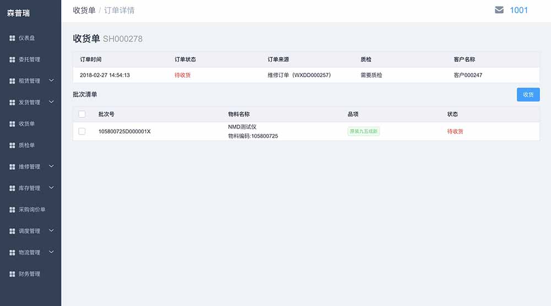551x306 pixels.
Task: Click the 1001 user account label
Action: point(518,10)
